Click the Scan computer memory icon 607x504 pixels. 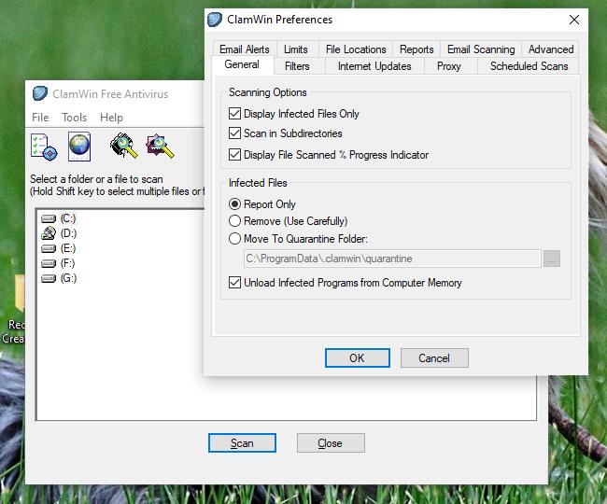[124, 146]
